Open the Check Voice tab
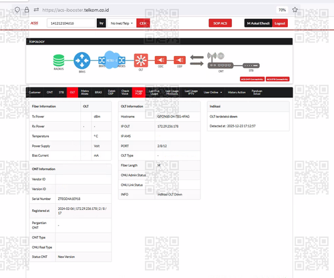The image size is (334, 278). click(125, 92)
